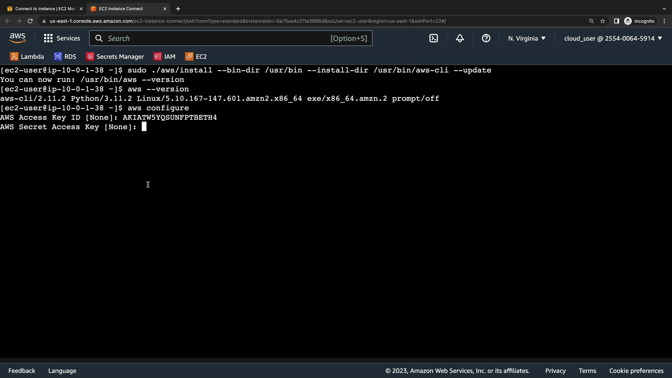Open a new browser tab
672x378 pixels.
[178, 9]
